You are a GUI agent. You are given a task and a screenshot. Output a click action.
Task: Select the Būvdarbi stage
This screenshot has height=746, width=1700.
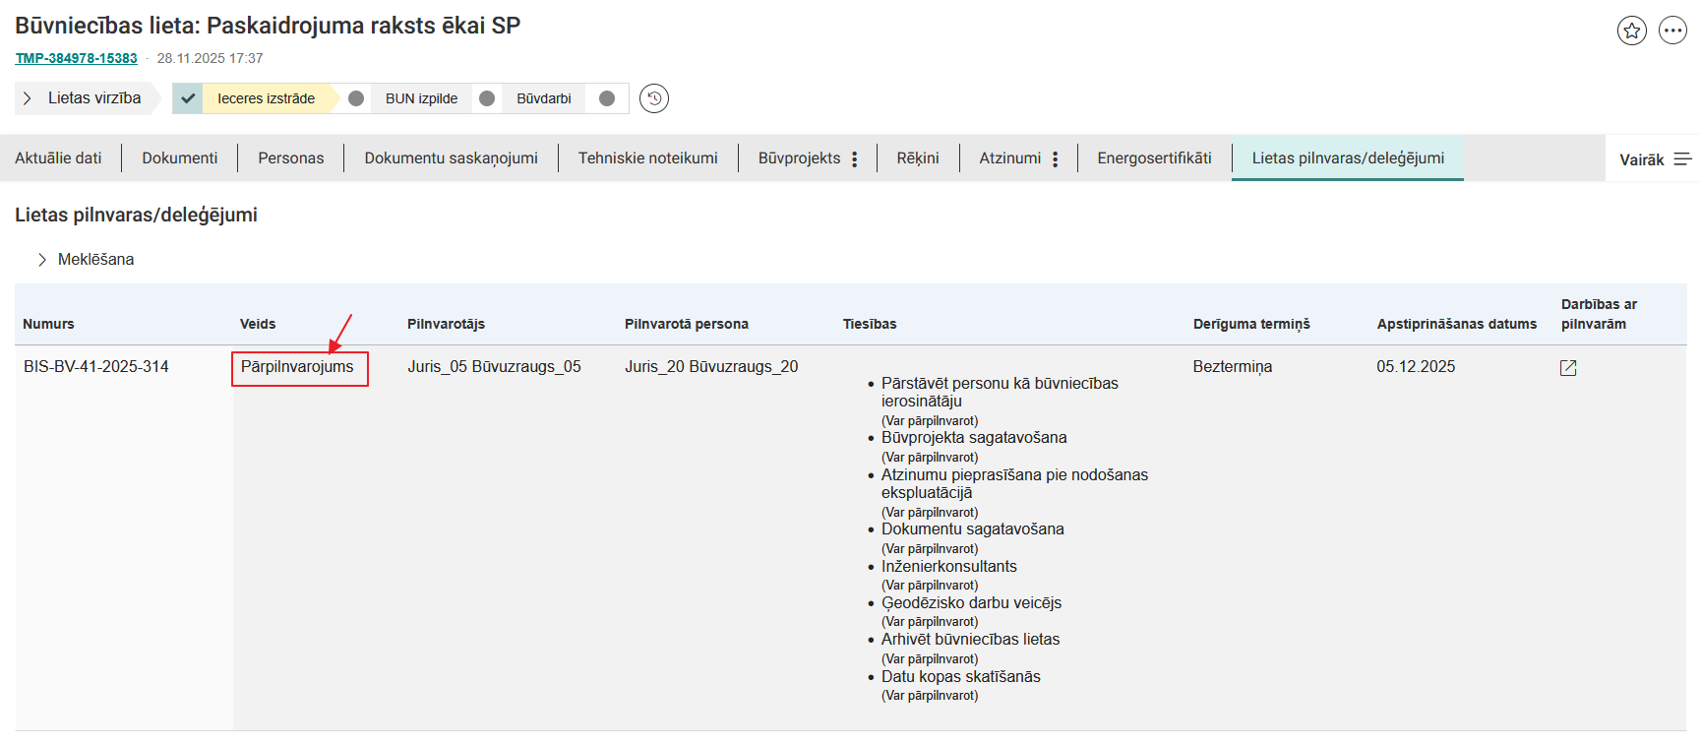click(x=543, y=98)
